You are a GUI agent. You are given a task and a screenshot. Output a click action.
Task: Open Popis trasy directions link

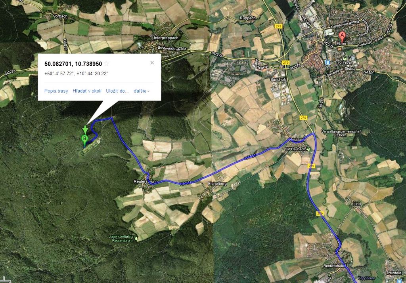click(x=56, y=91)
